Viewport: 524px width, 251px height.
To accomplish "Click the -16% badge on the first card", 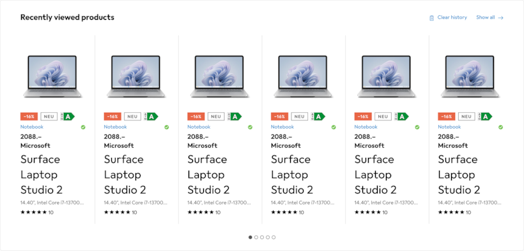I will 29,117.
